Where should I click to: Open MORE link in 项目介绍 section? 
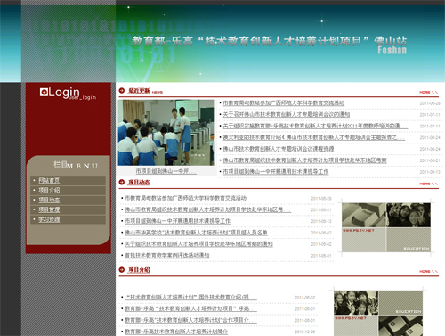pyautogui.click(x=428, y=272)
